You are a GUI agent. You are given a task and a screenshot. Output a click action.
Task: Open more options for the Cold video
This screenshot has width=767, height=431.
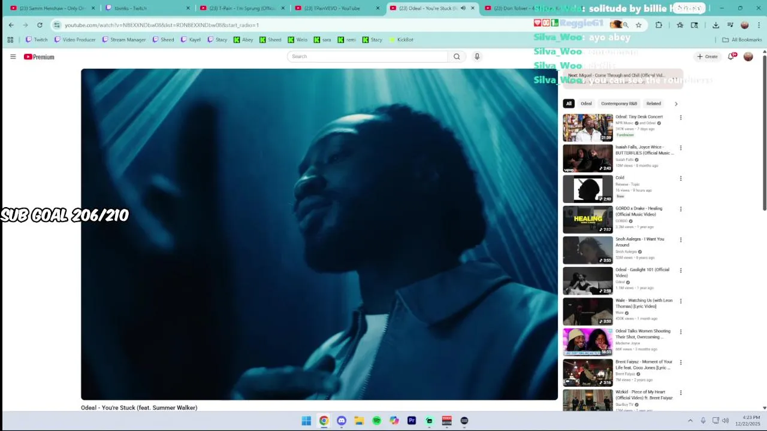click(680, 178)
